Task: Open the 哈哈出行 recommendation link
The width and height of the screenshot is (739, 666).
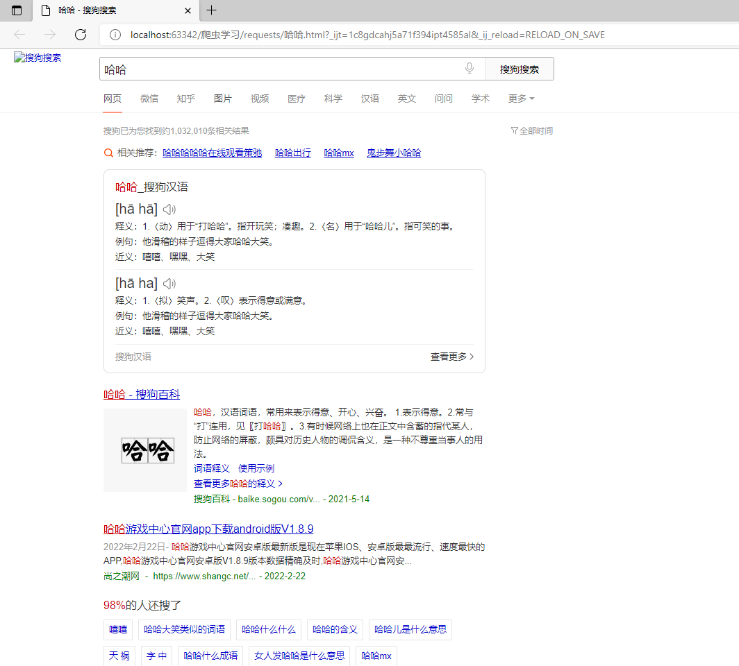Action: click(x=292, y=153)
